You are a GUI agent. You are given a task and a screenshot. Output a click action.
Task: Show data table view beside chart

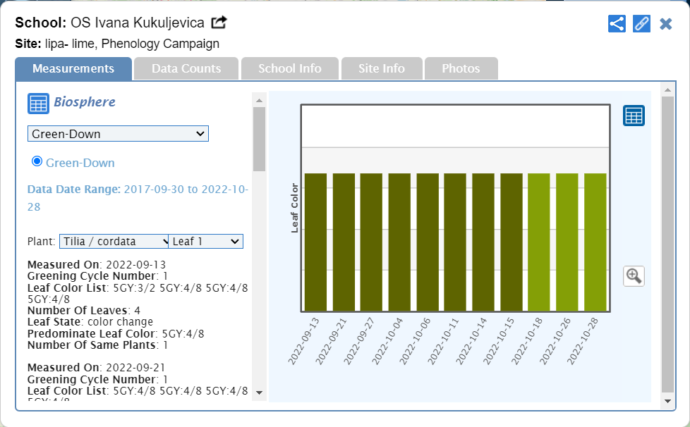pos(634,116)
